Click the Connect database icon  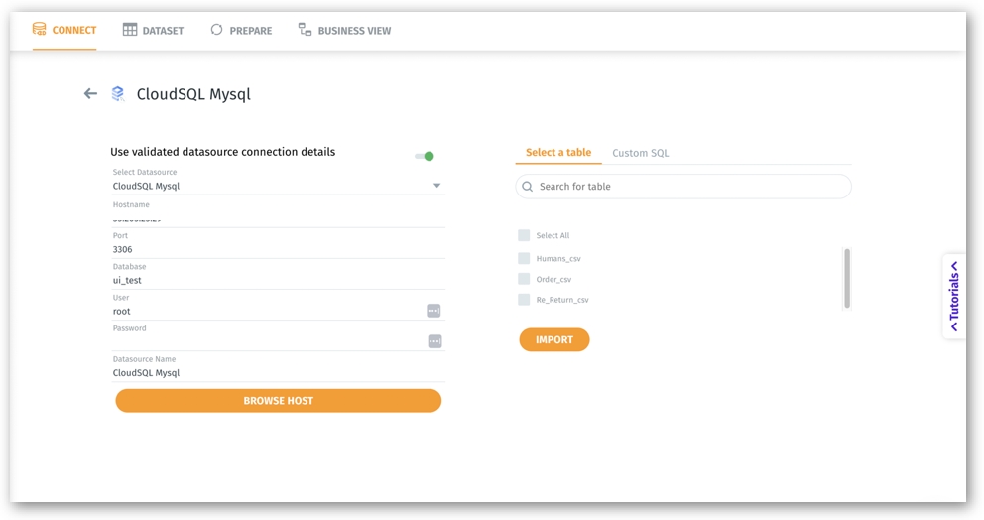40,30
